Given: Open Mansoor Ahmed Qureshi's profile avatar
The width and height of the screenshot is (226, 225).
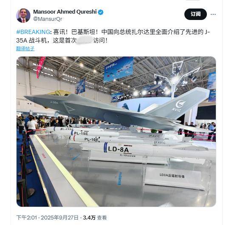Looking at the screenshot, I should (23, 16).
